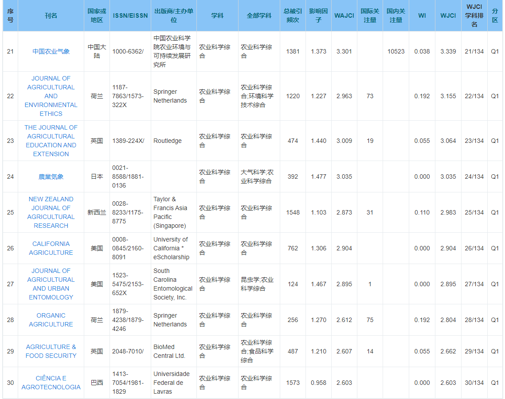Open the CALIFORNIA AGRICULTURE journal link
Image resolution: width=505 pixels, height=399 pixels.
point(51,248)
